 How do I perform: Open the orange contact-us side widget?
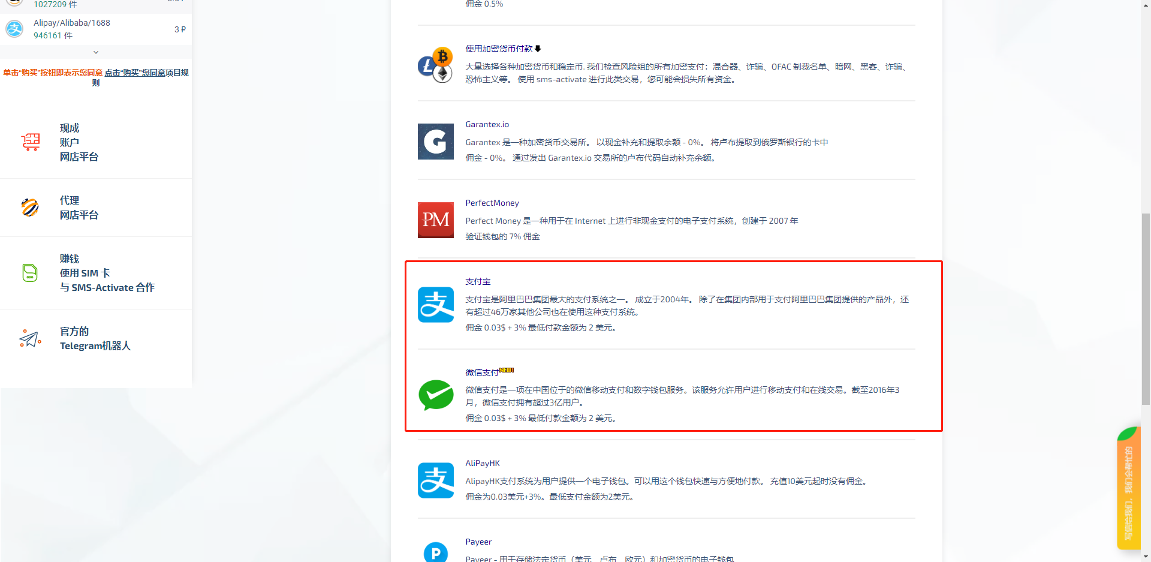pos(1128,488)
